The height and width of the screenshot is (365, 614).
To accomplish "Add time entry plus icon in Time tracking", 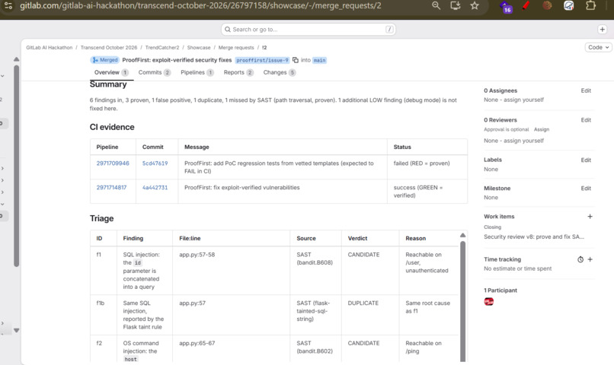I will click(x=590, y=259).
